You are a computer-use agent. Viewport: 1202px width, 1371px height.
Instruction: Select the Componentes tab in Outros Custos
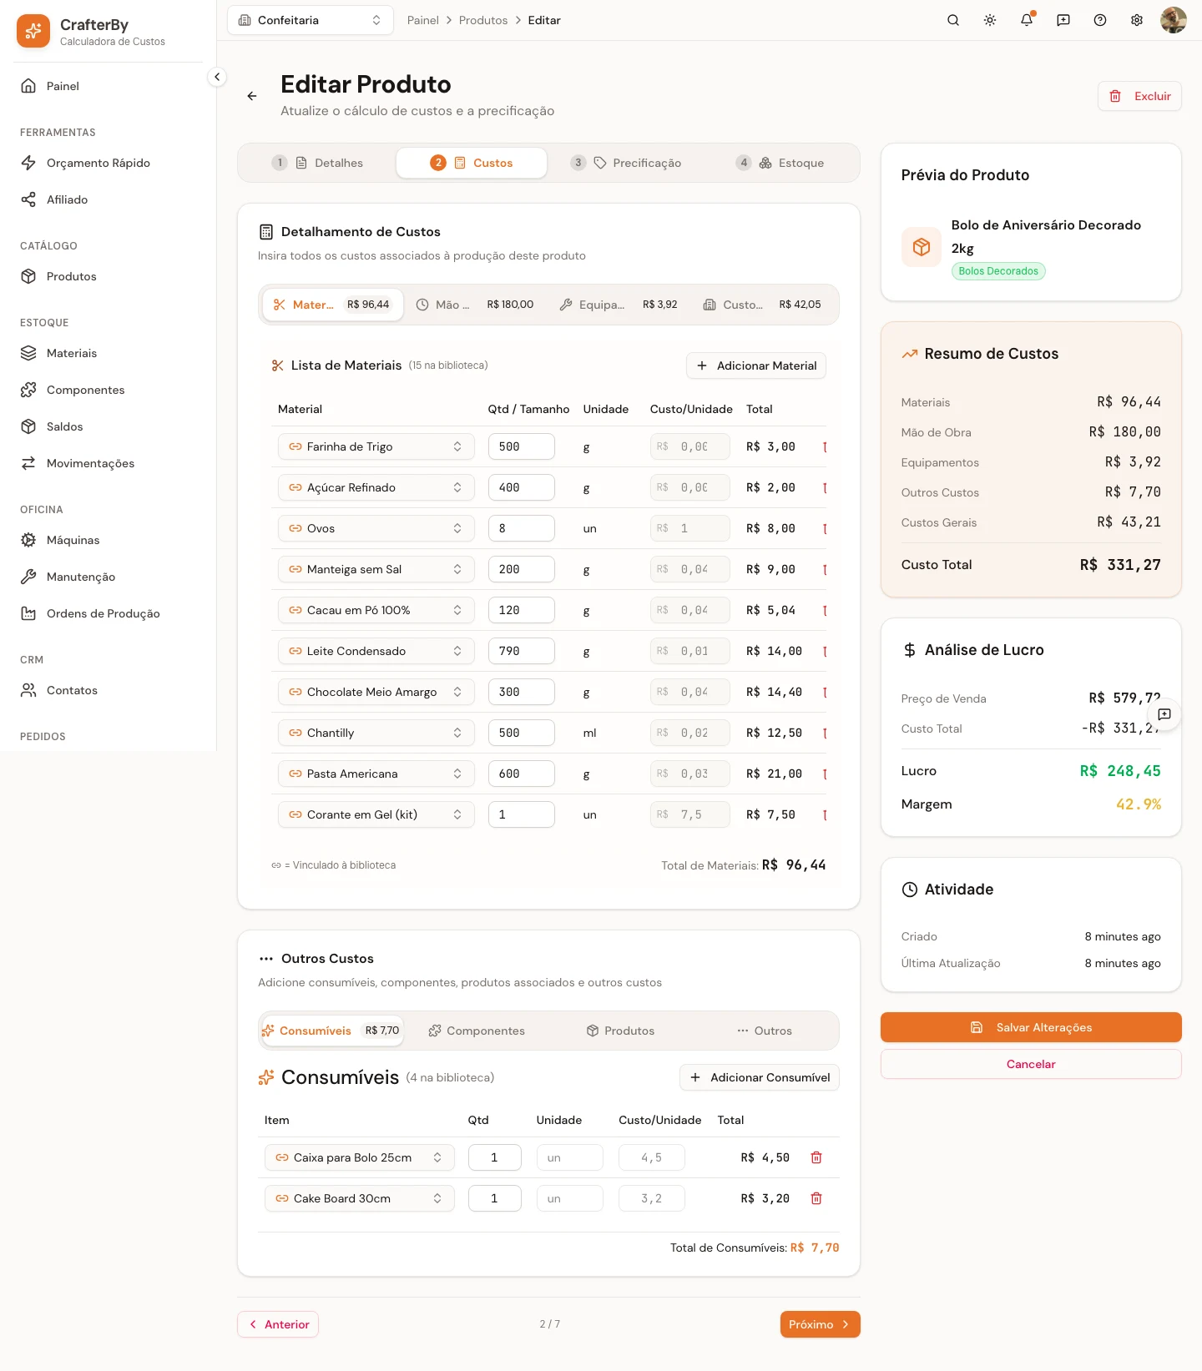(x=477, y=1031)
